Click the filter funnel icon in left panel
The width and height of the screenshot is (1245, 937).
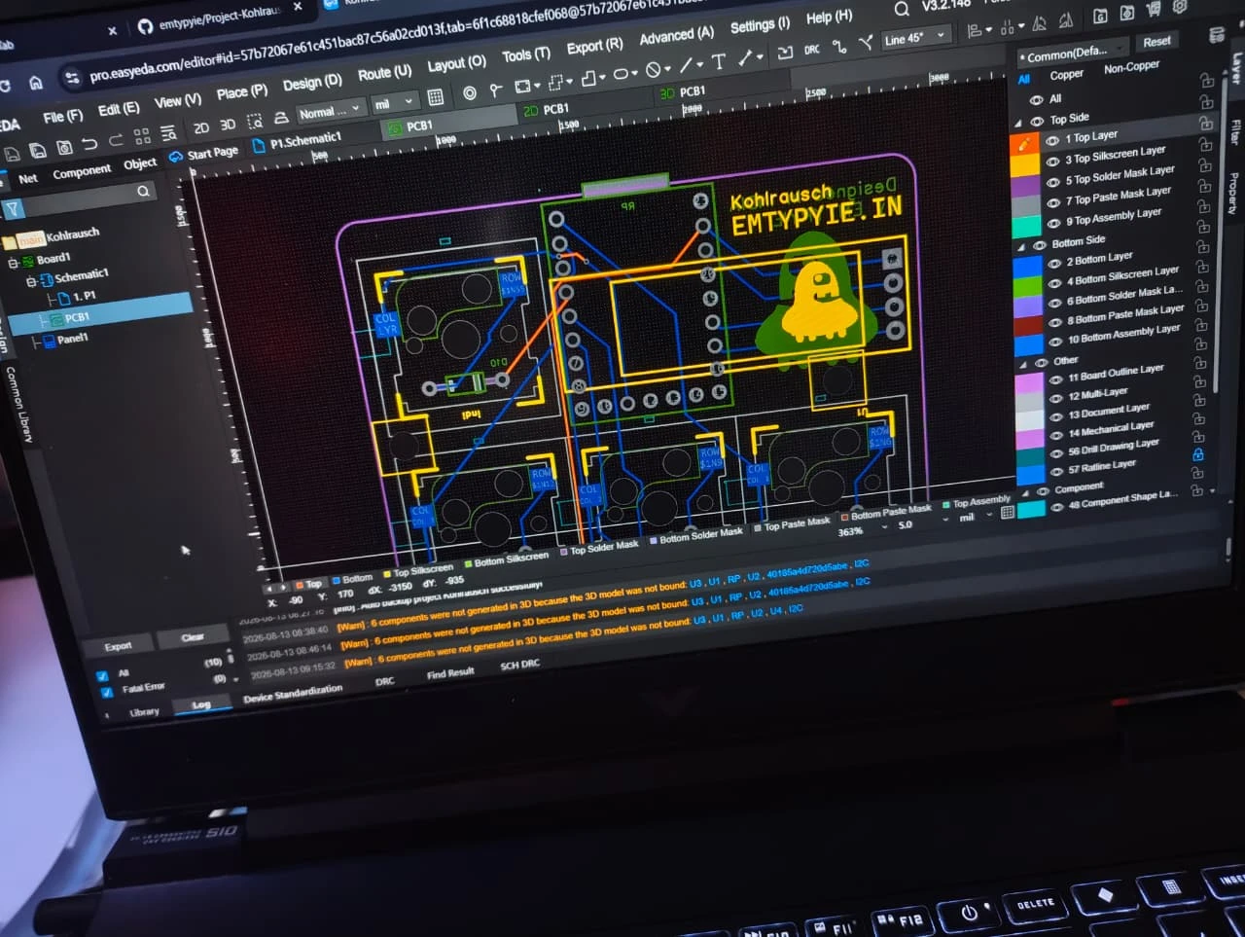coord(12,209)
